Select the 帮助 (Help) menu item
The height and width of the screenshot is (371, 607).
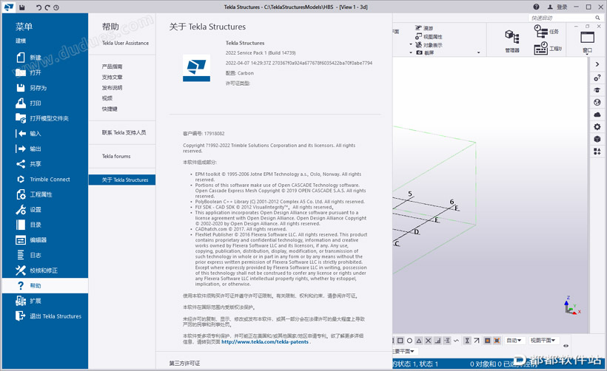click(x=45, y=285)
